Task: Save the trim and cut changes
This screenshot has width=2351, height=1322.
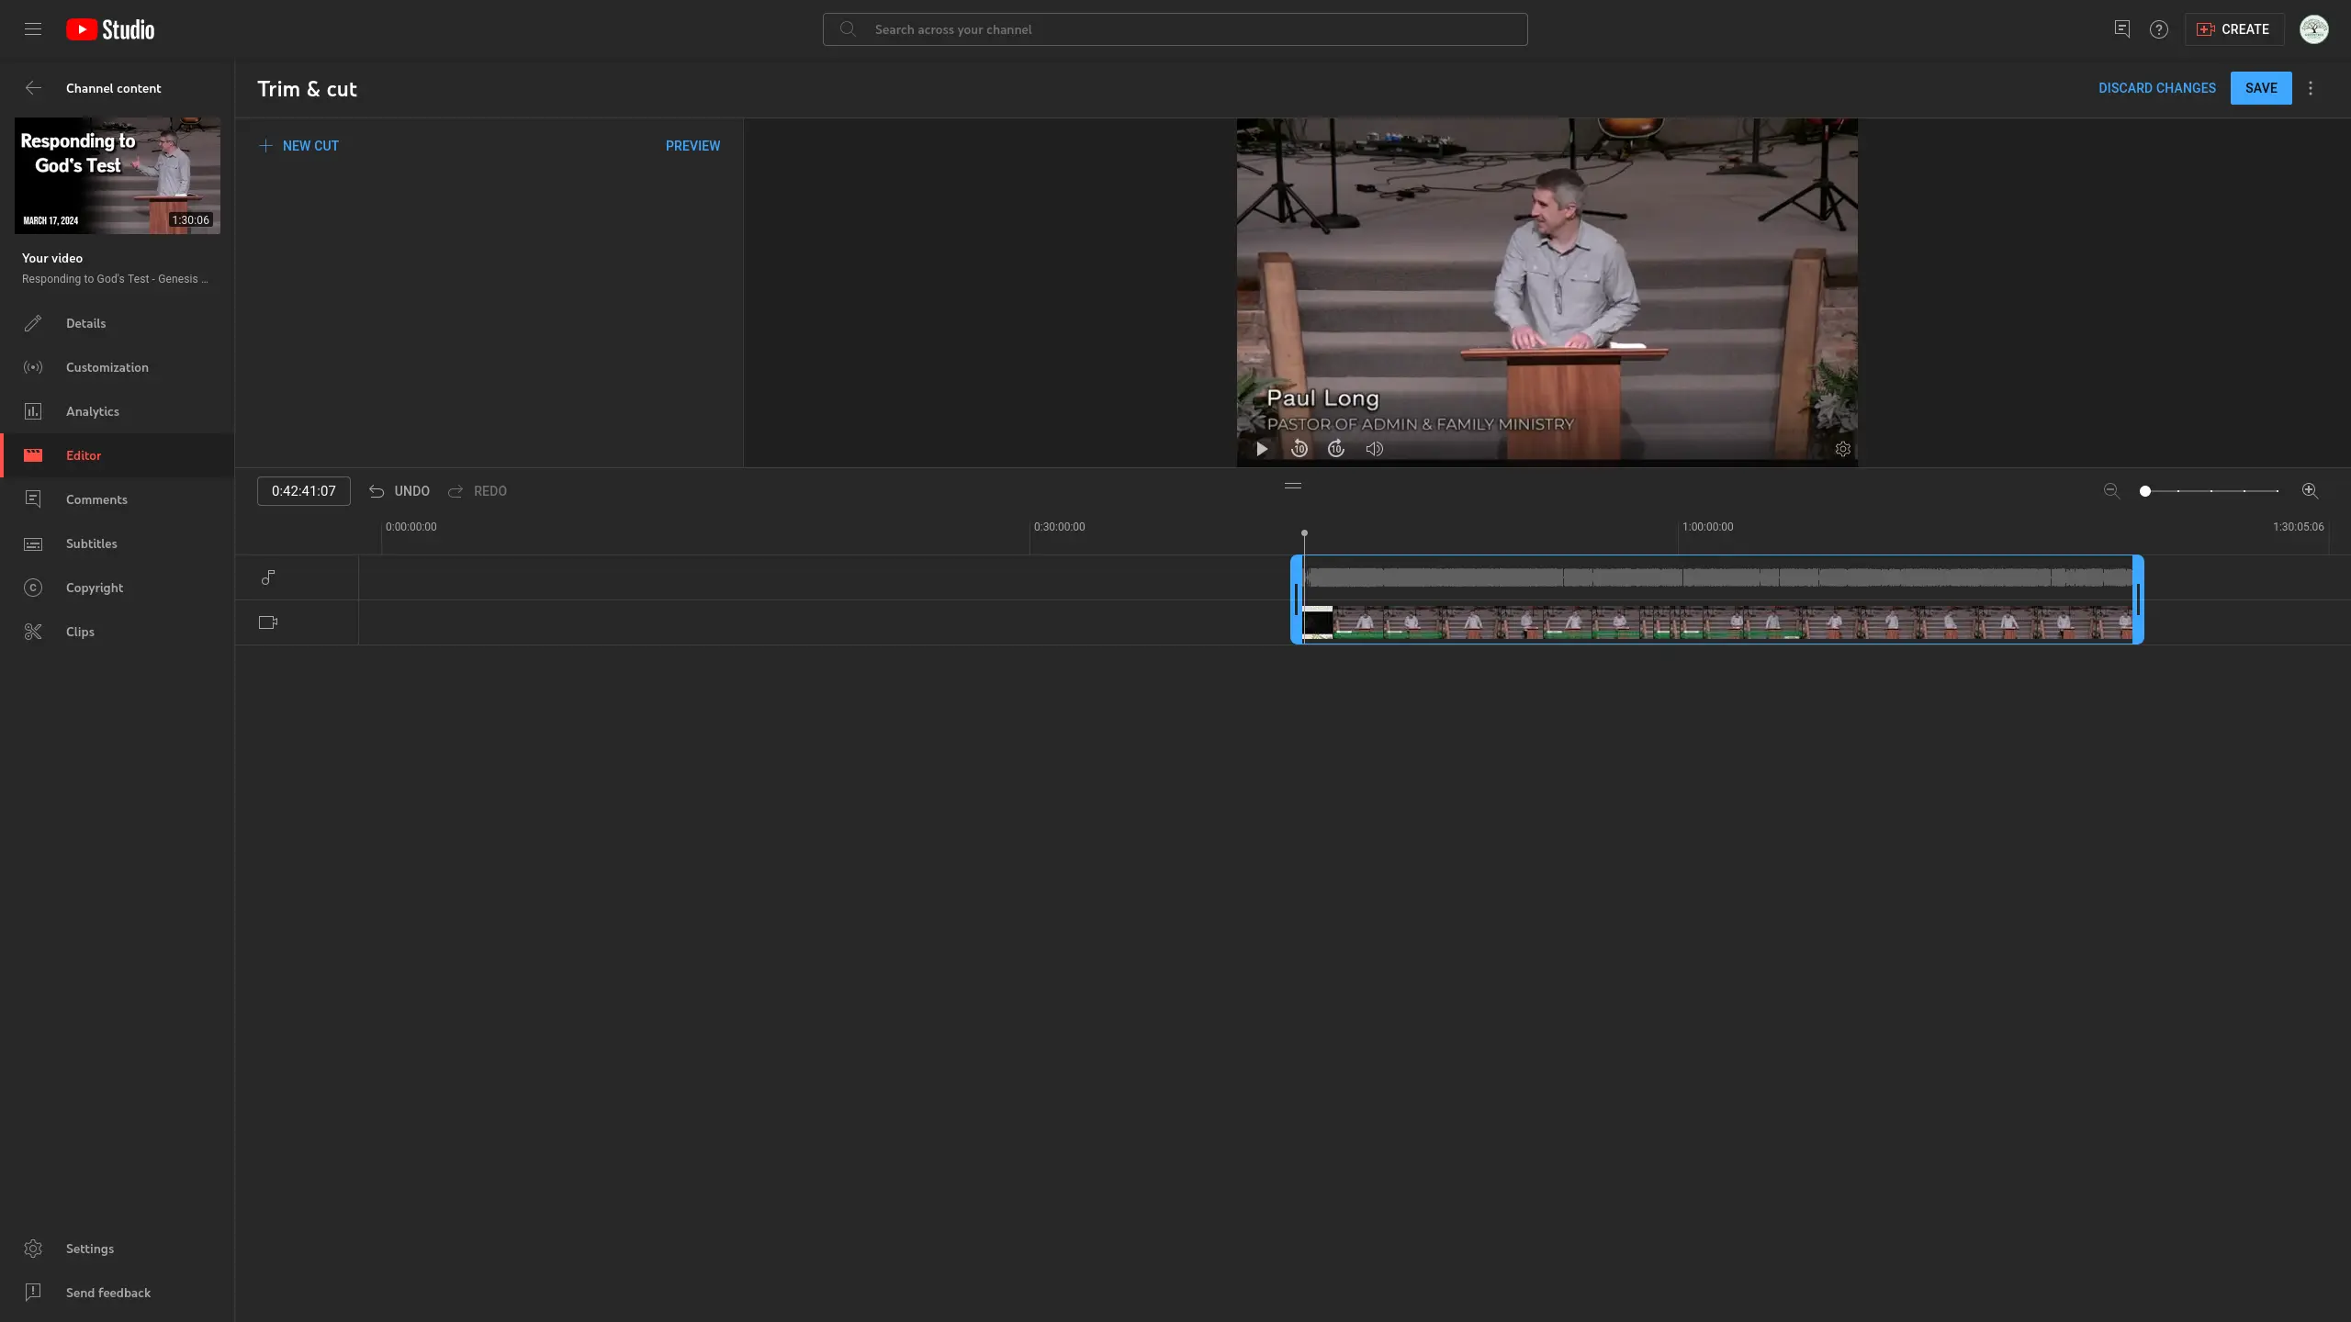Action: click(x=2260, y=87)
